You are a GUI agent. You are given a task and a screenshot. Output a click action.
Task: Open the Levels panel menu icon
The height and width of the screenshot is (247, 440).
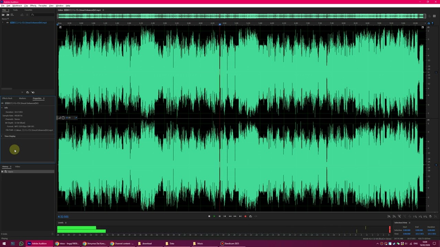[x=66, y=223]
